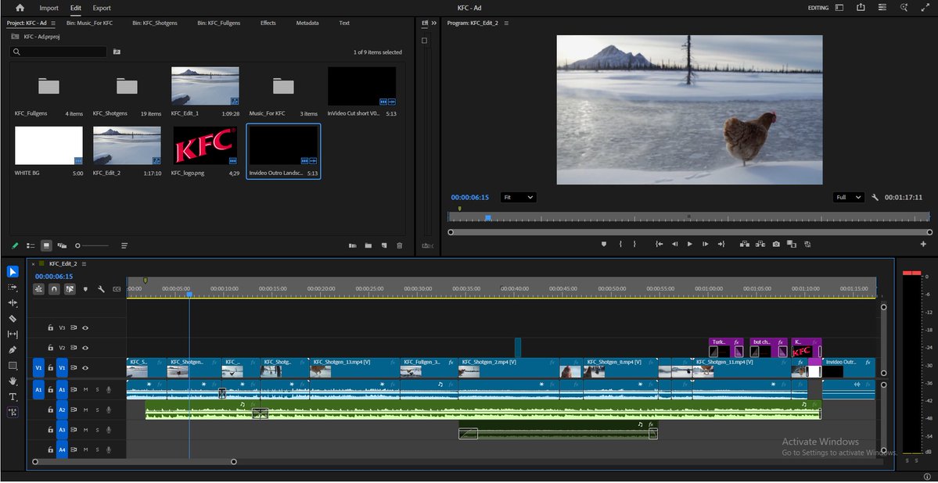Click the Lift button in Program monitor
This screenshot has width=938, height=483.
tap(745, 244)
